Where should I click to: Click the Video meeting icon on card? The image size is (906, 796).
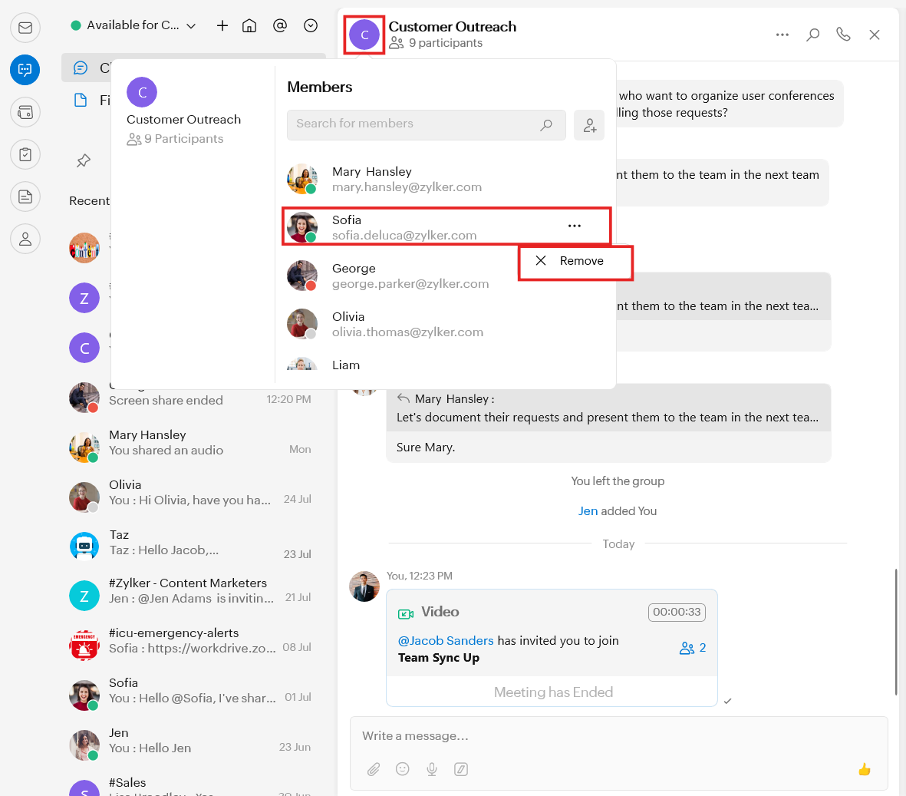click(406, 613)
